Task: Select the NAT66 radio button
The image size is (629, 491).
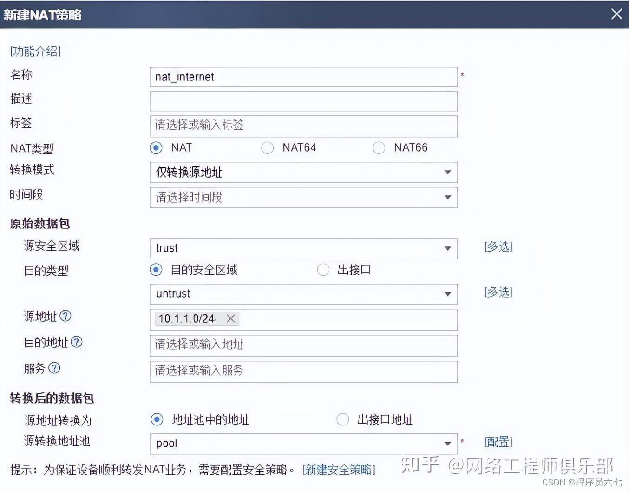Action: click(379, 148)
